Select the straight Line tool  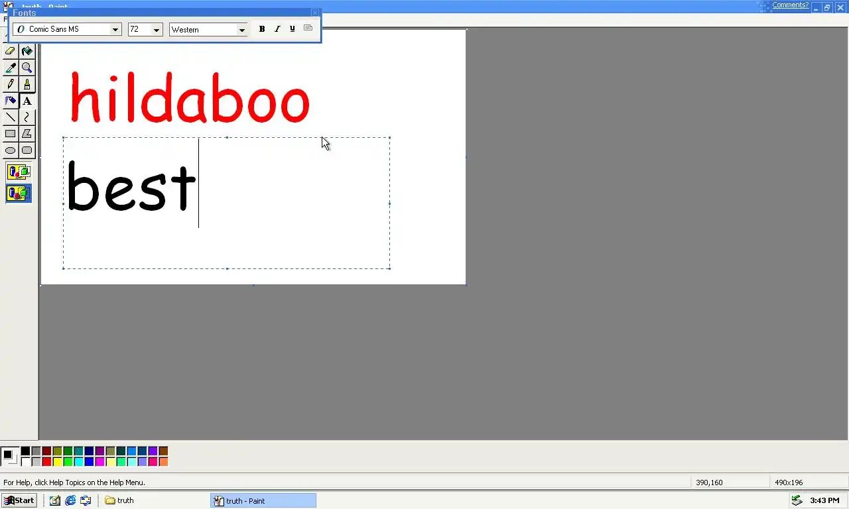10,117
